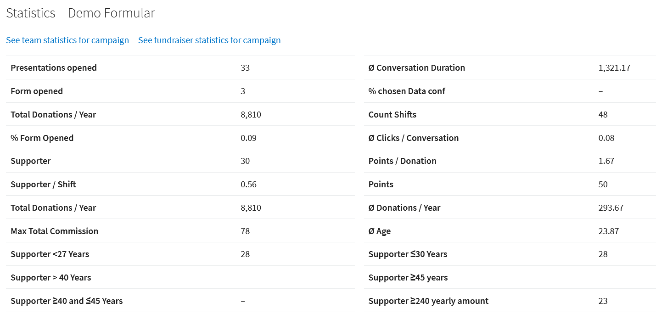Image resolution: width=656 pixels, height=314 pixels.
Task: Click dash value for % chosen Data conf
Action: pos(601,91)
